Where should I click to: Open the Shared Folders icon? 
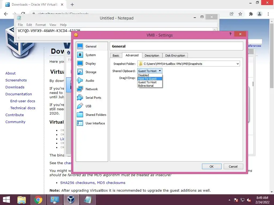tap(80, 115)
